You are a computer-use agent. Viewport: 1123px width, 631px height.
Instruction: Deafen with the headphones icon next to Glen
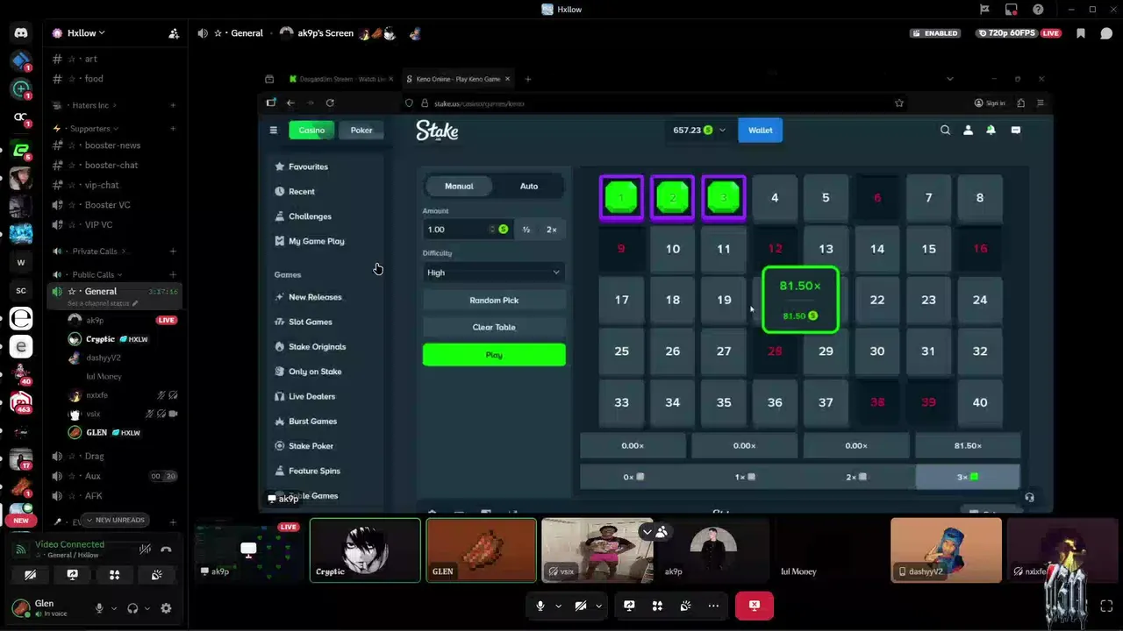click(x=132, y=608)
